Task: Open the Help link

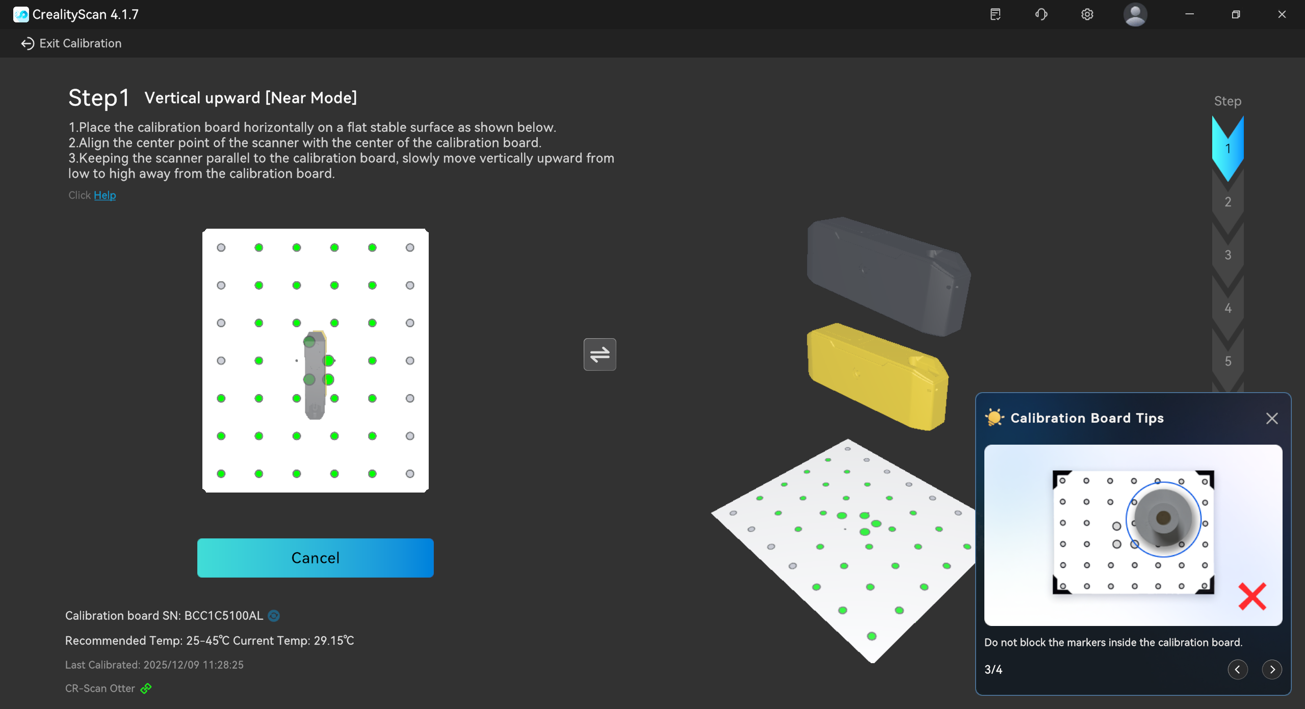Action: coord(105,195)
